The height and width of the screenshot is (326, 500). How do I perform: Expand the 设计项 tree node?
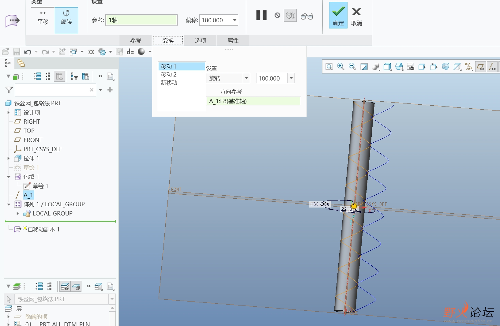(8, 112)
